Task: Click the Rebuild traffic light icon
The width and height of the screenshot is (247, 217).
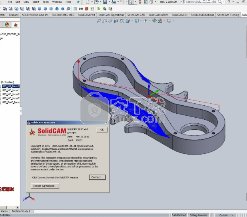Action: point(140,2)
